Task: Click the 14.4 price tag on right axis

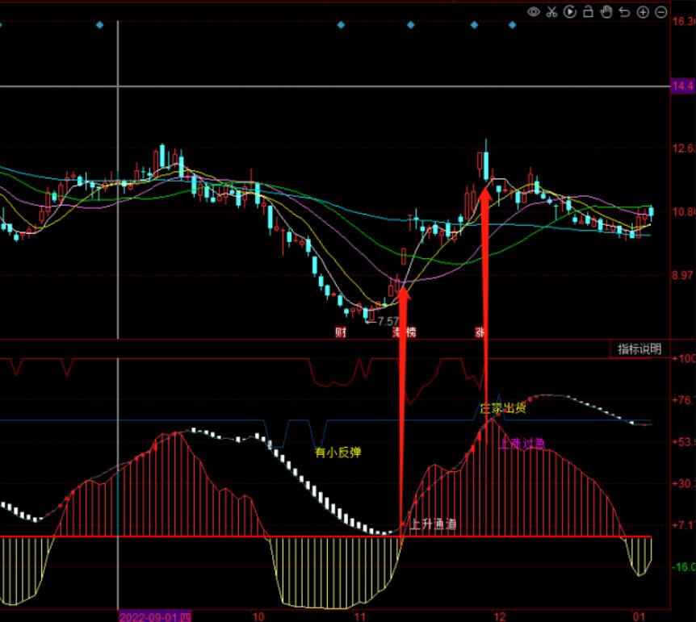Action: point(682,86)
